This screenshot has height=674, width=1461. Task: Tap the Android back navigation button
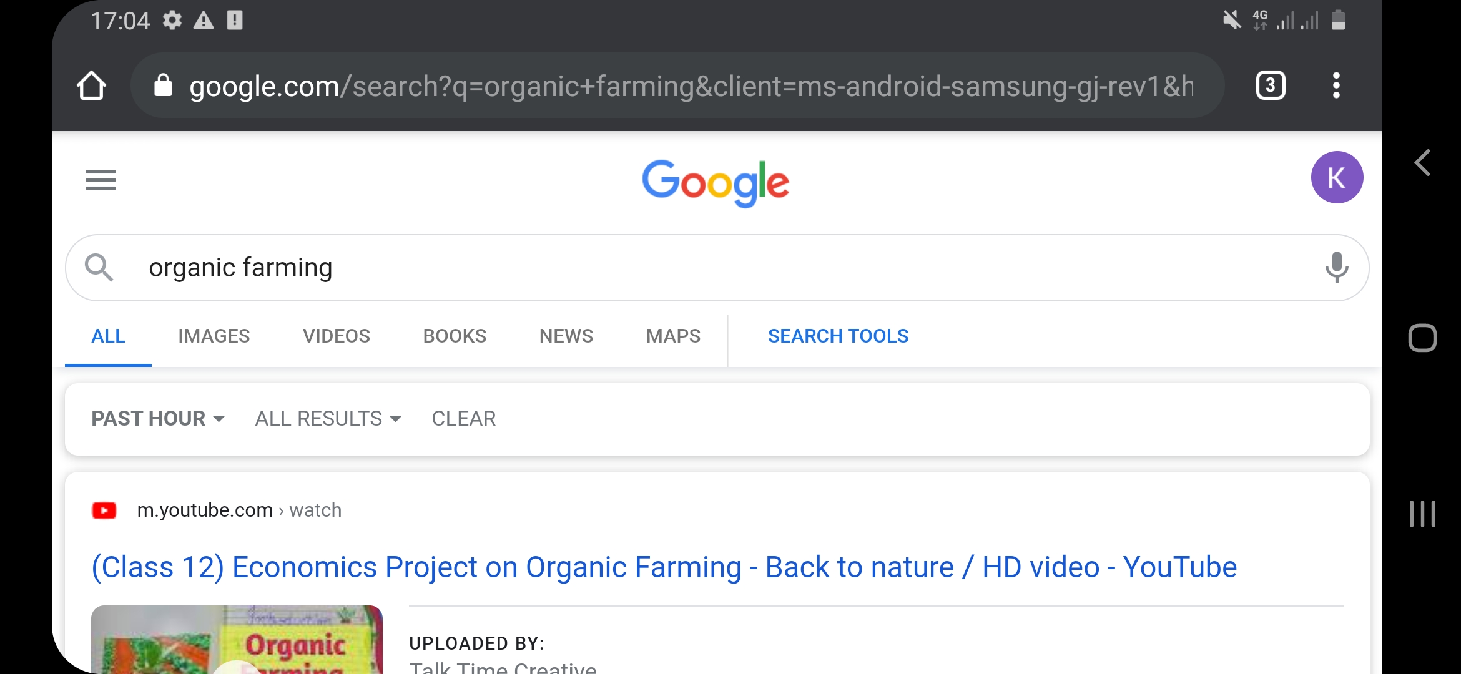[x=1422, y=164]
